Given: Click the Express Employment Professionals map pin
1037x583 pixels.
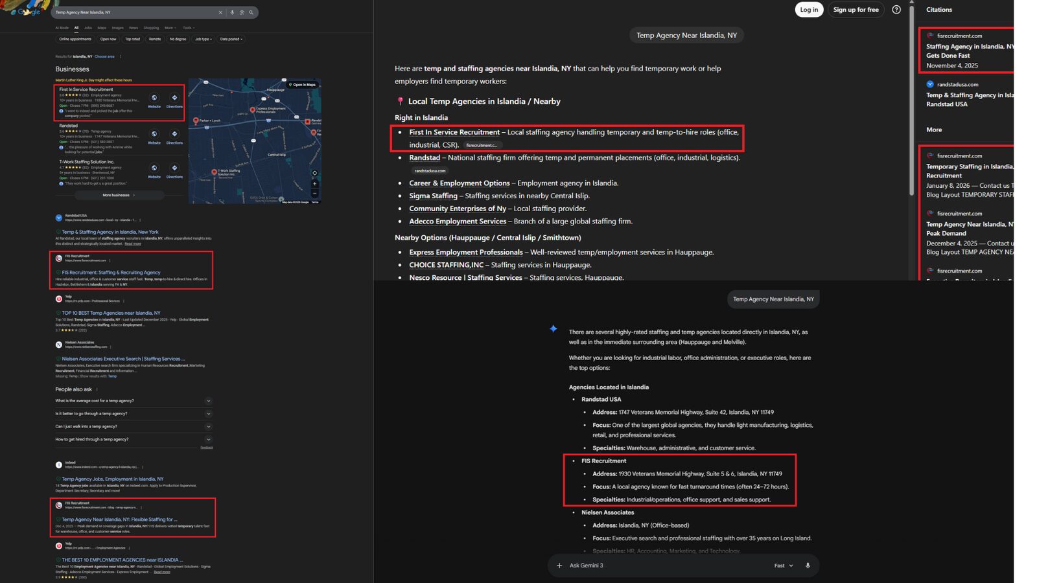Looking at the screenshot, I should [253, 110].
